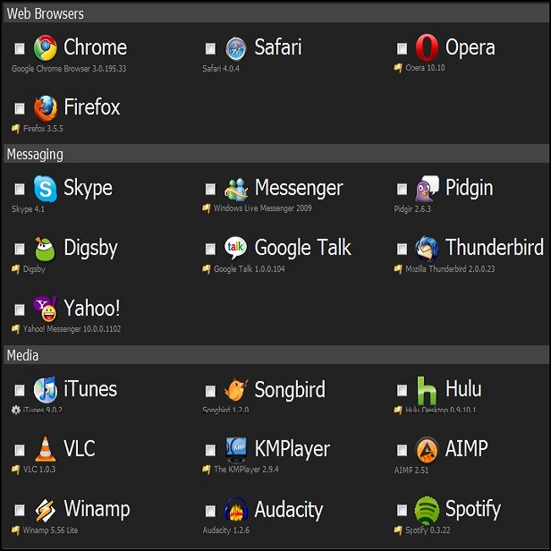Click the KMPlayer app name

coord(292,450)
